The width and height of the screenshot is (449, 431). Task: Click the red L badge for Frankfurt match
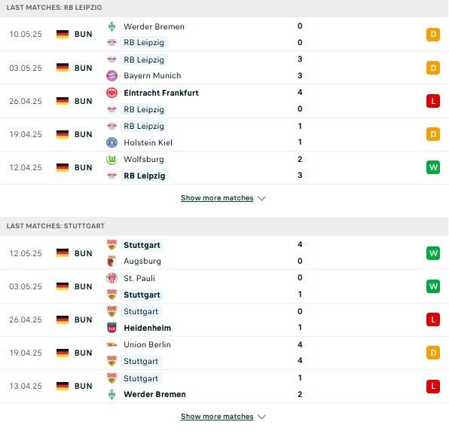point(433,101)
